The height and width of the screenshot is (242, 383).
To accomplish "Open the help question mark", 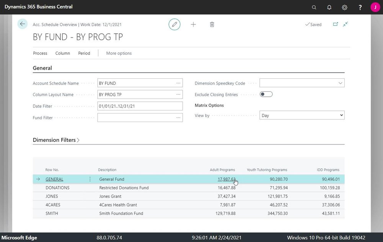I will [360, 7].
